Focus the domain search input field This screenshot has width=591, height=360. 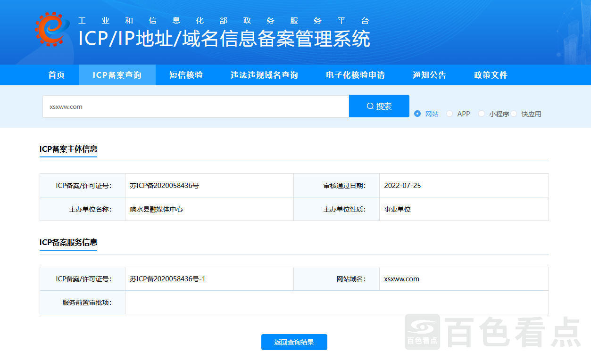pos(196,106)
